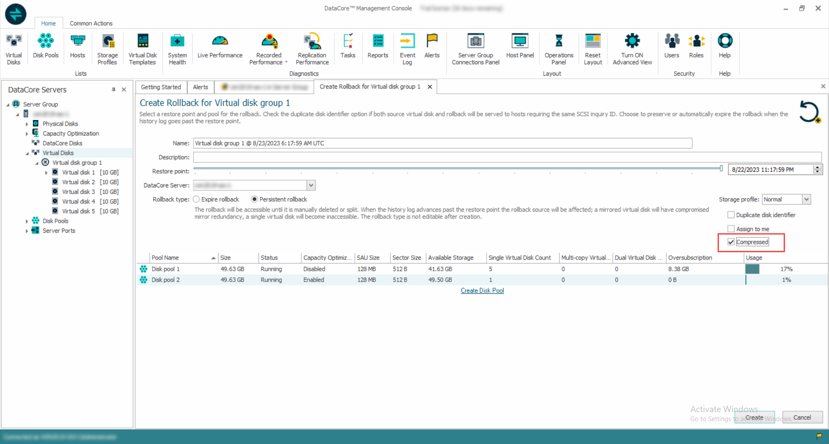Close the Create Rollback tab
829x444 pixels.
click(x=430, y=87)
